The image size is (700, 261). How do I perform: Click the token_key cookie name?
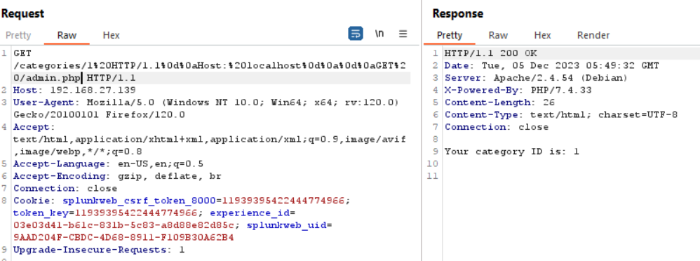(x=41, y=213)
